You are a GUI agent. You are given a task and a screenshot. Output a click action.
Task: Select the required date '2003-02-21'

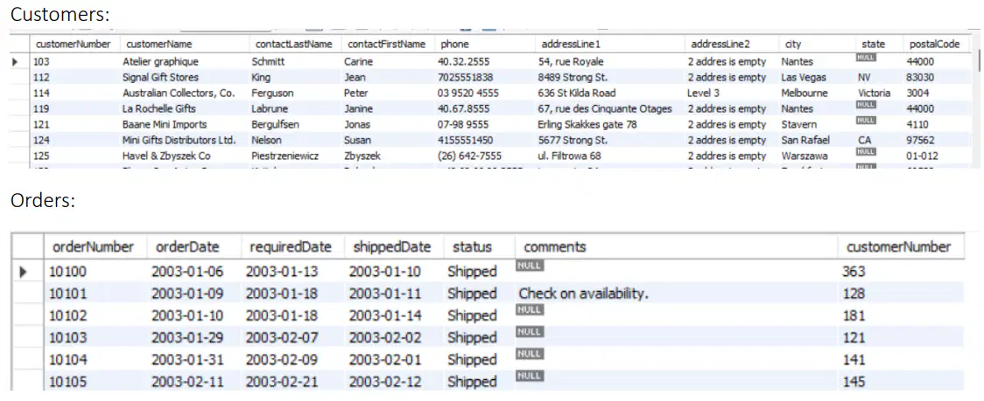point(282,382)
